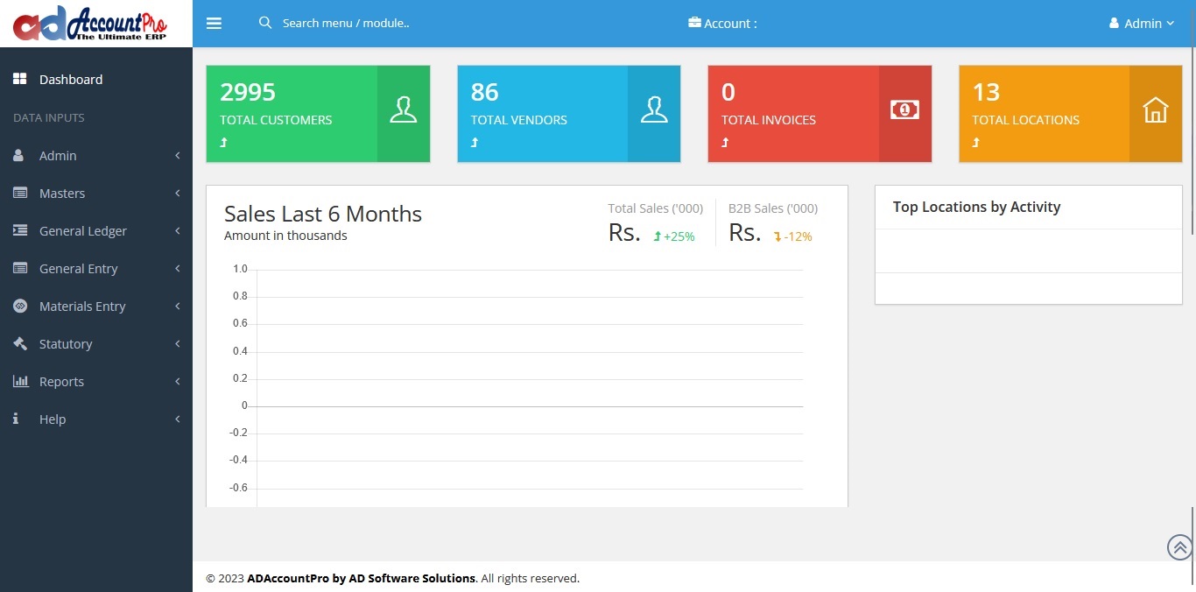Toggle the hamburger sidebar menu
1196x592 pixels.
(x=214, y=24)
